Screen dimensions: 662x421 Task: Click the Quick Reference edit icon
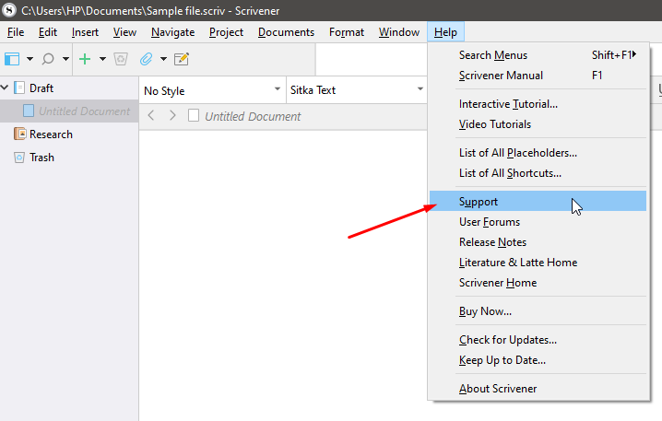(x=182, y=59)
